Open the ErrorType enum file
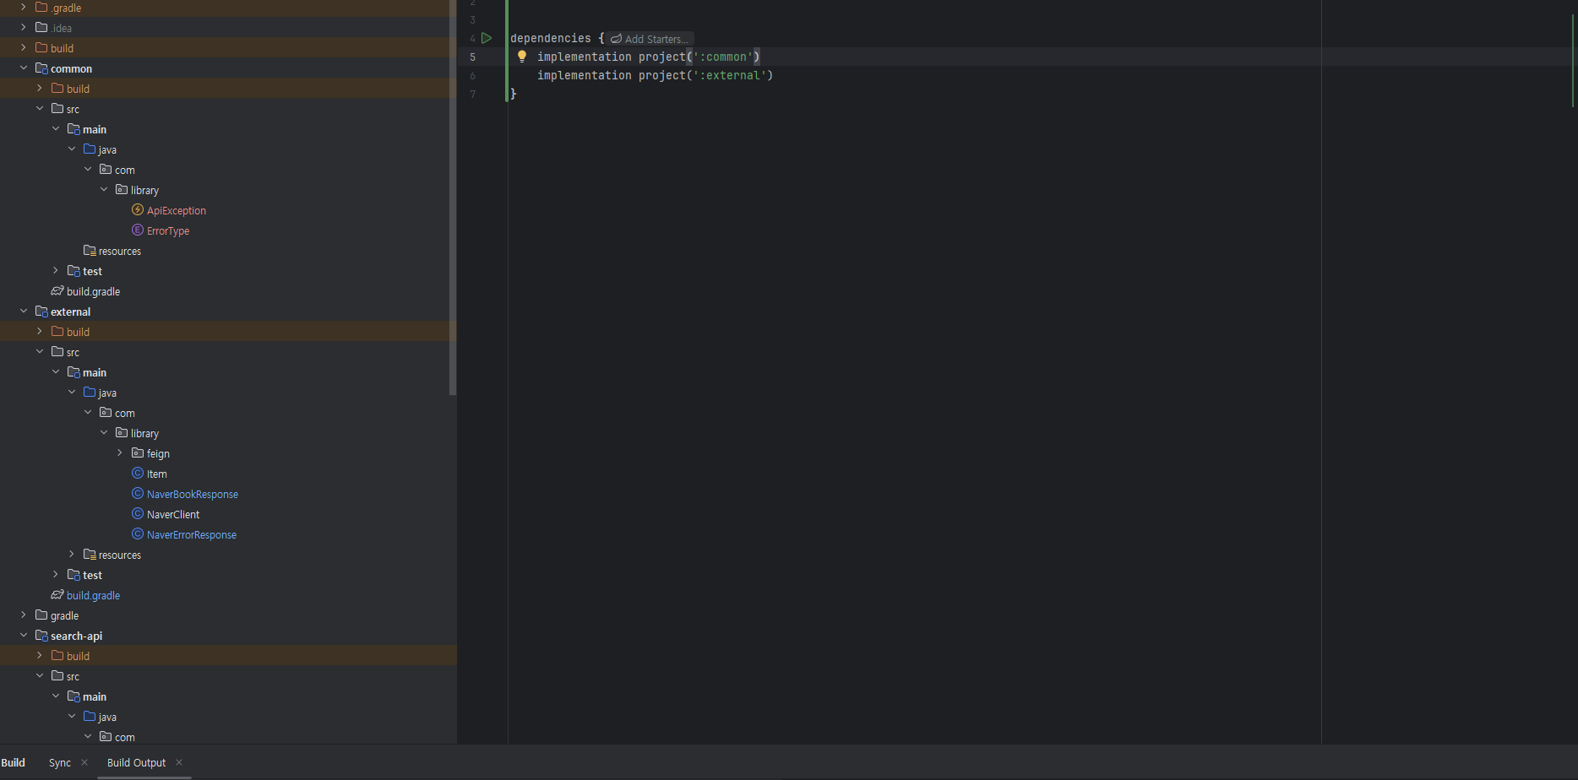This screenshot has width=1578, height=780. pyautogui.click(x=167, y=230)
